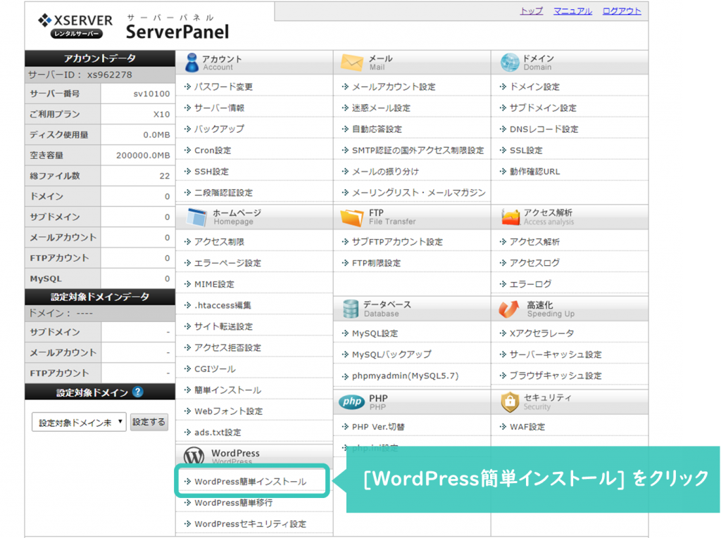The image size is (721, 538).
Task: Click the WordPress logo icon
Action: click(194, 456)
